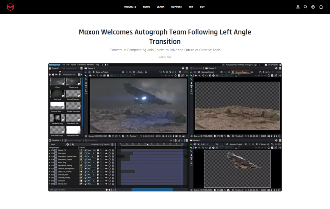The image size is (330, 209).
Task: Click the timeline horizontal blue scrollbar
Action: pos(152,190)
